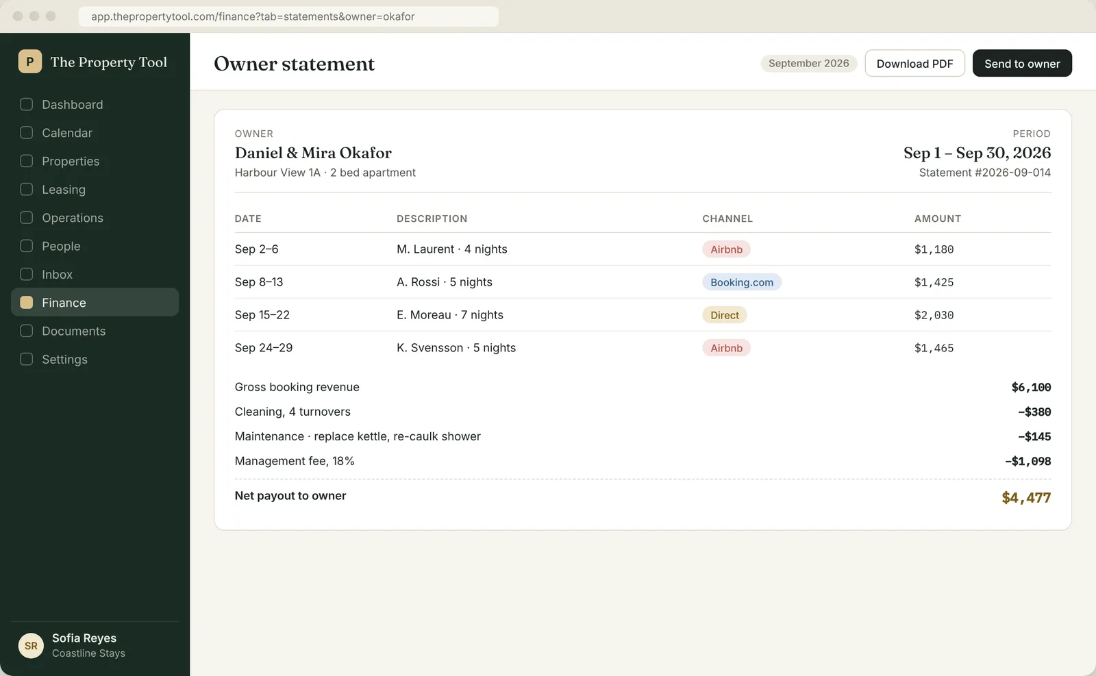The width and height of the screenshot is (1096, 676).
Task: Open the SR user avatar
Action: pyautogui.click(x=31, y=645)
